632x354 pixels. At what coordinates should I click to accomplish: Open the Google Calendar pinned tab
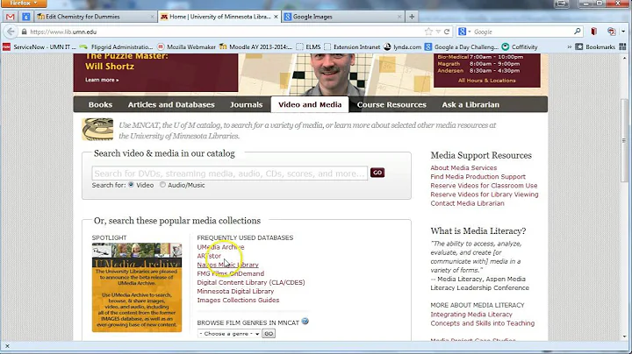tap(26, 17)
